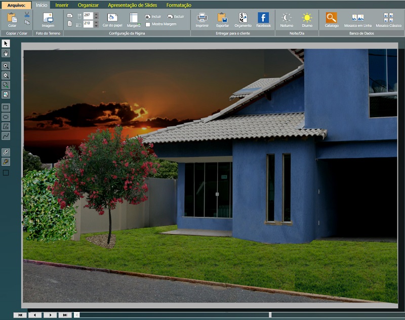Share the project via Facebook
The image size is (405, 320).
click(x=263, y=19)
